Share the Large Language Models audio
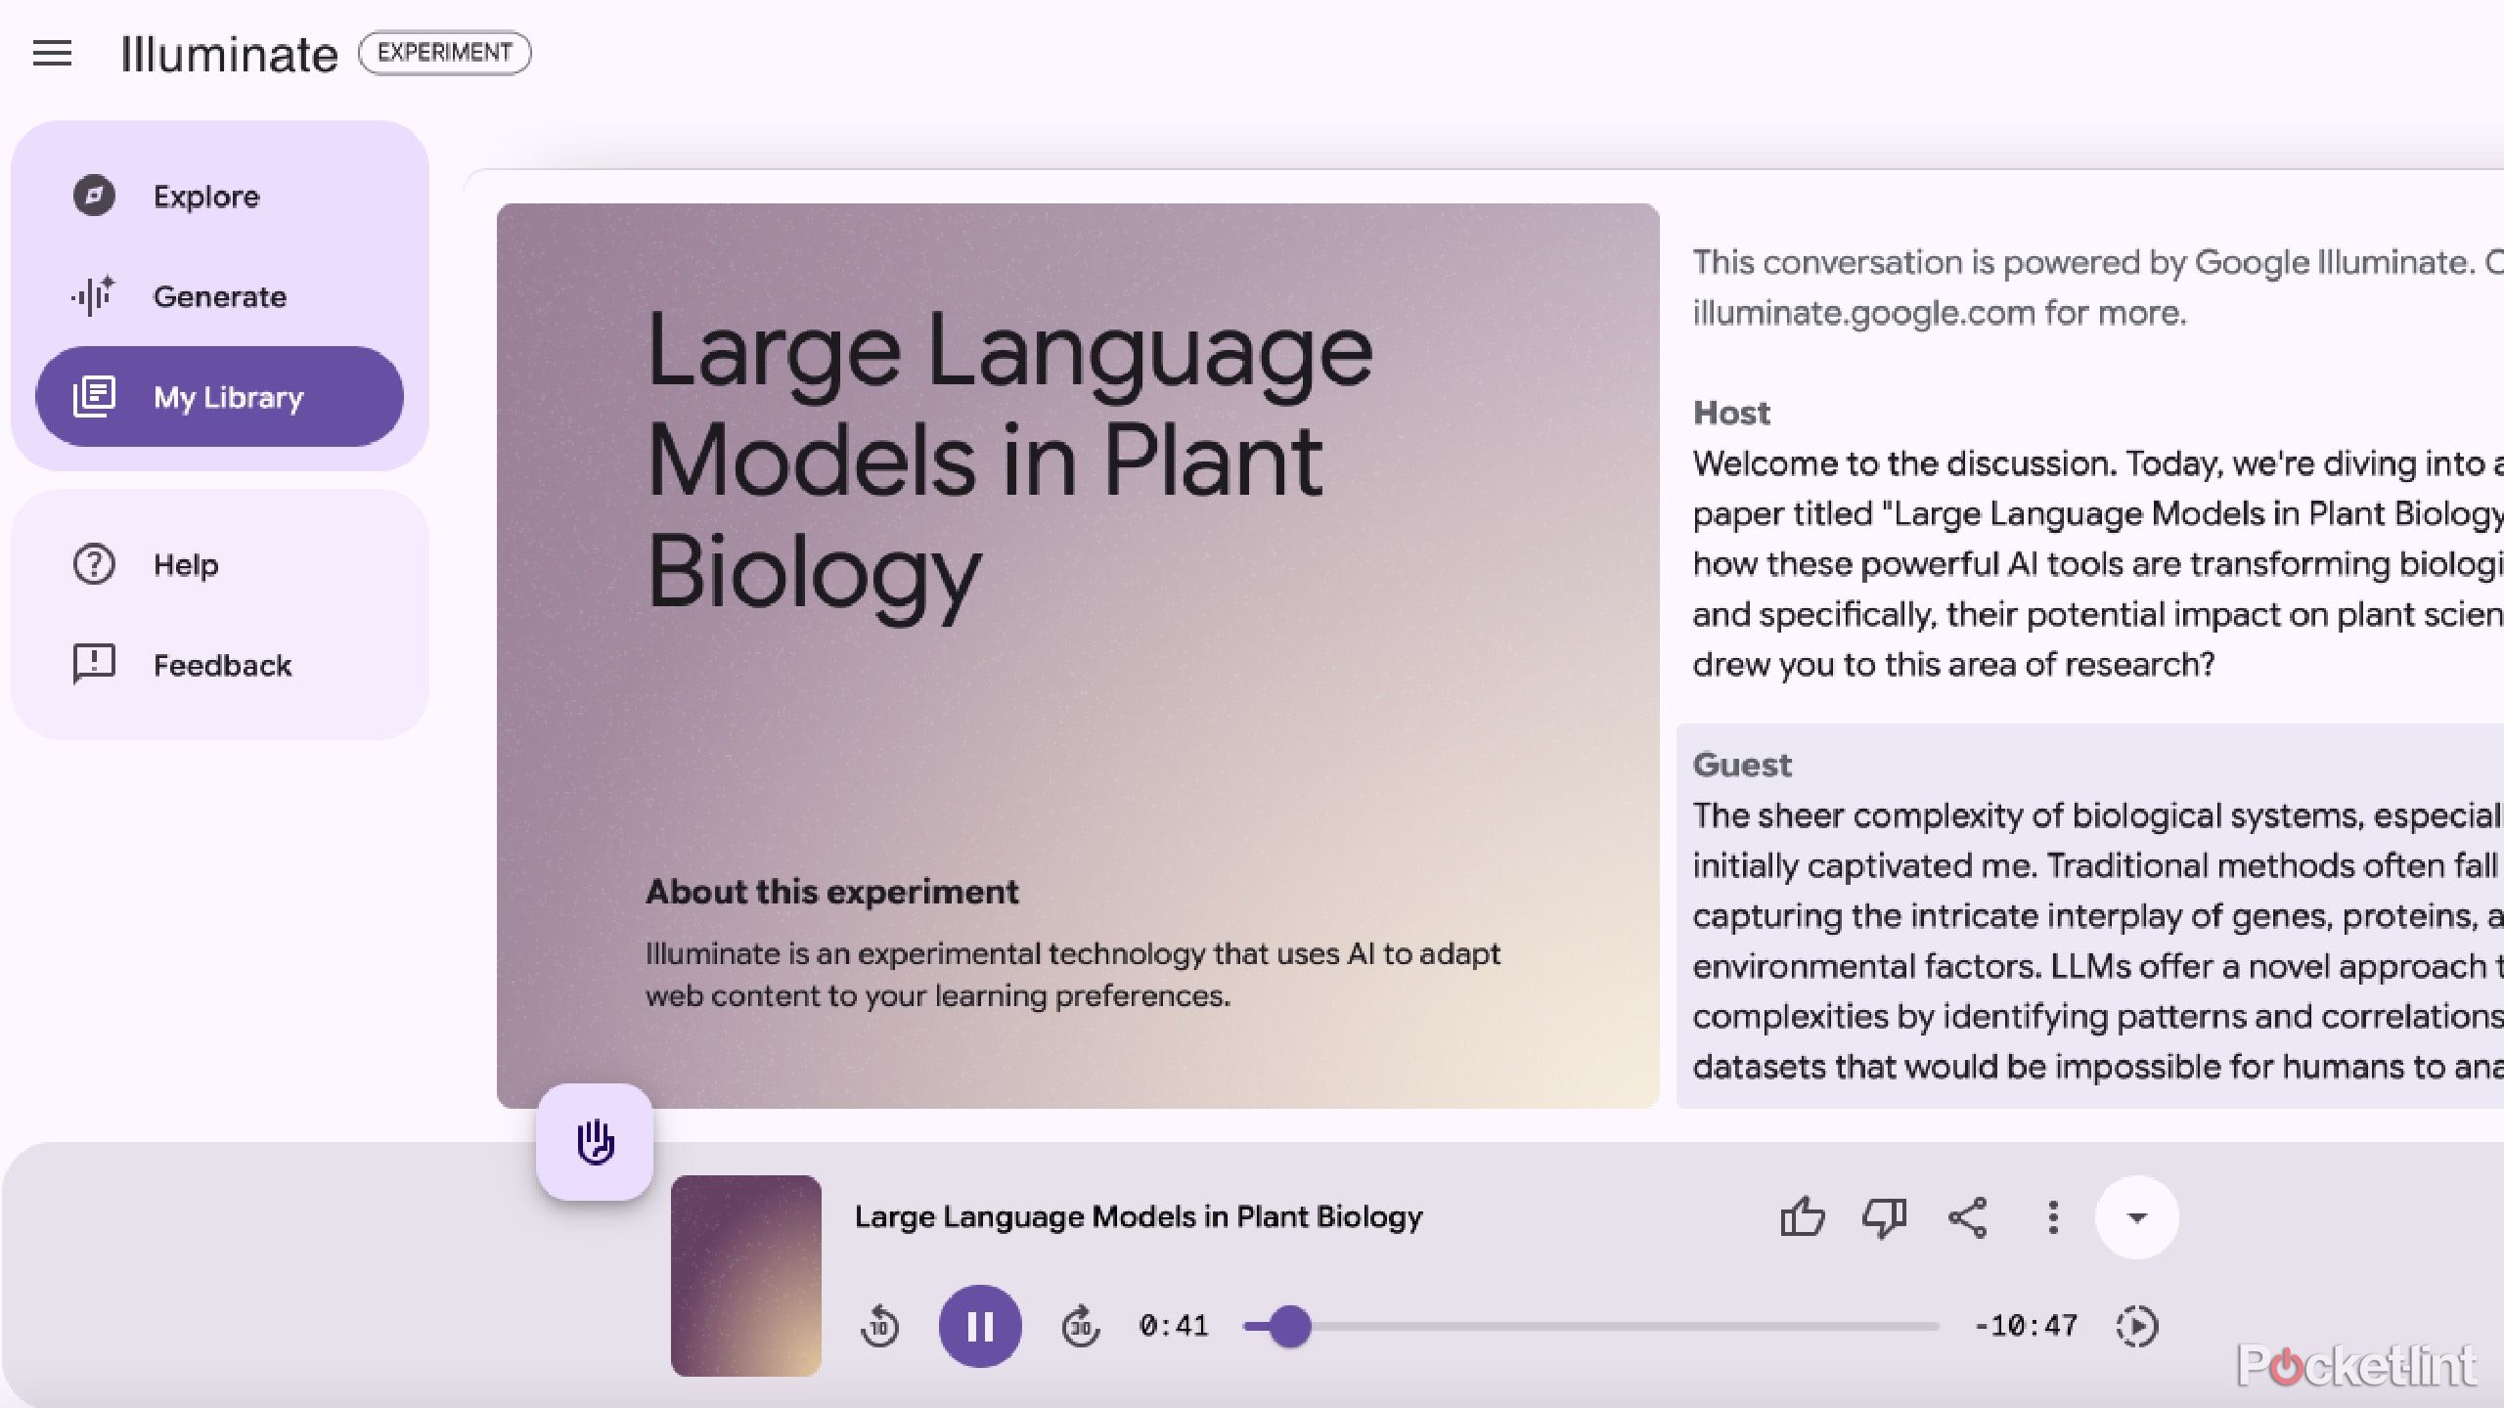2504x1408 pixels. pyautogui.click(x=1968, y=1217)
